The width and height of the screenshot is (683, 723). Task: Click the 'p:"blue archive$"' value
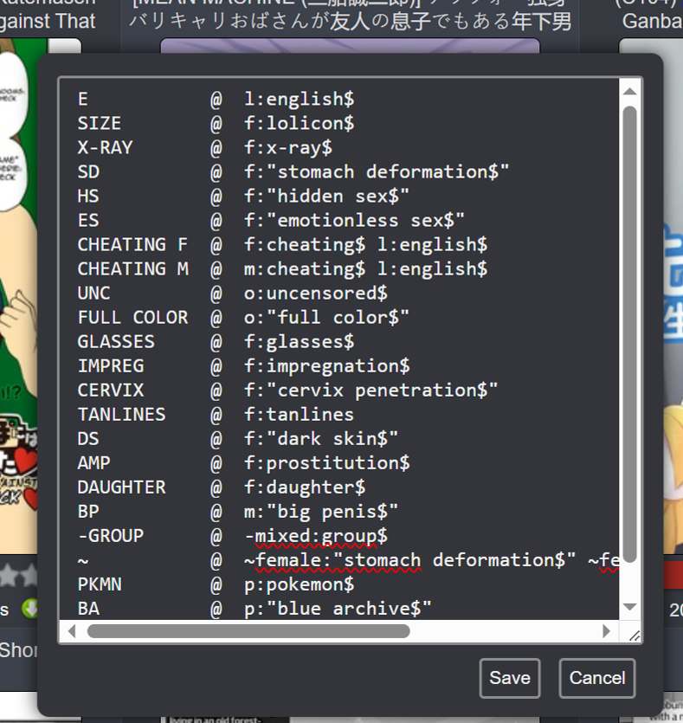pos(338,609)
